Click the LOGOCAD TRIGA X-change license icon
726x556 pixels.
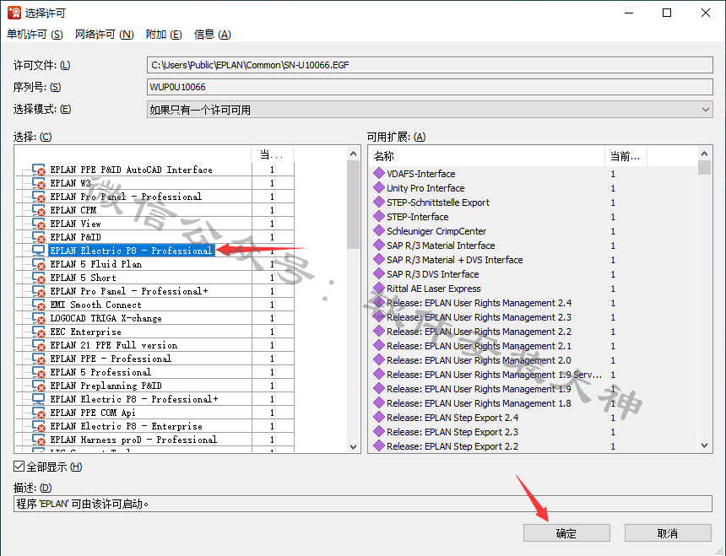tap(39, 318)
